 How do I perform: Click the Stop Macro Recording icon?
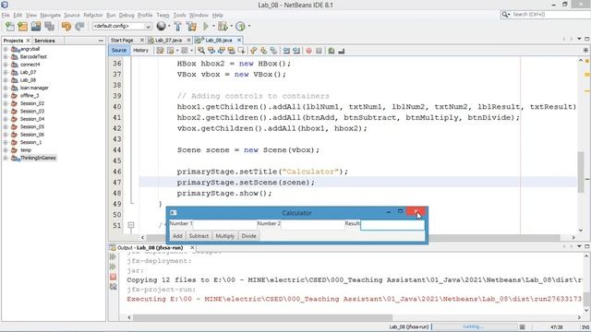(x=319, y=51)
